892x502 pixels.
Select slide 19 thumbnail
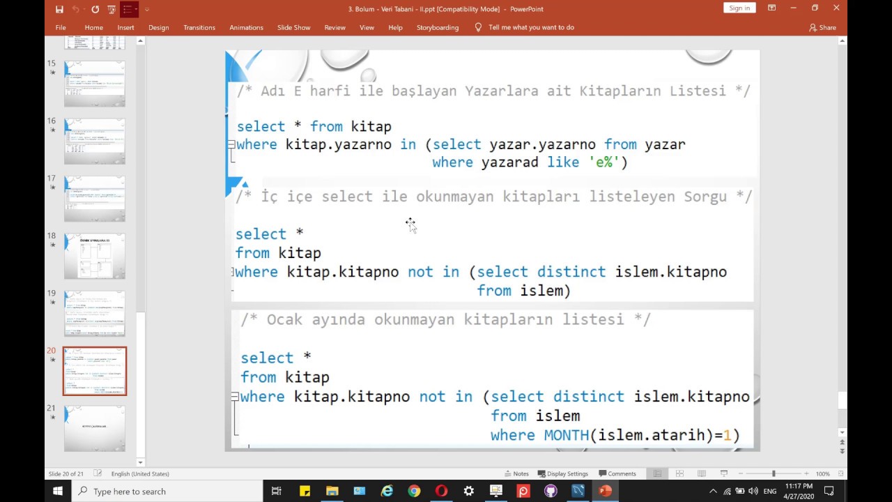(95, 314)
